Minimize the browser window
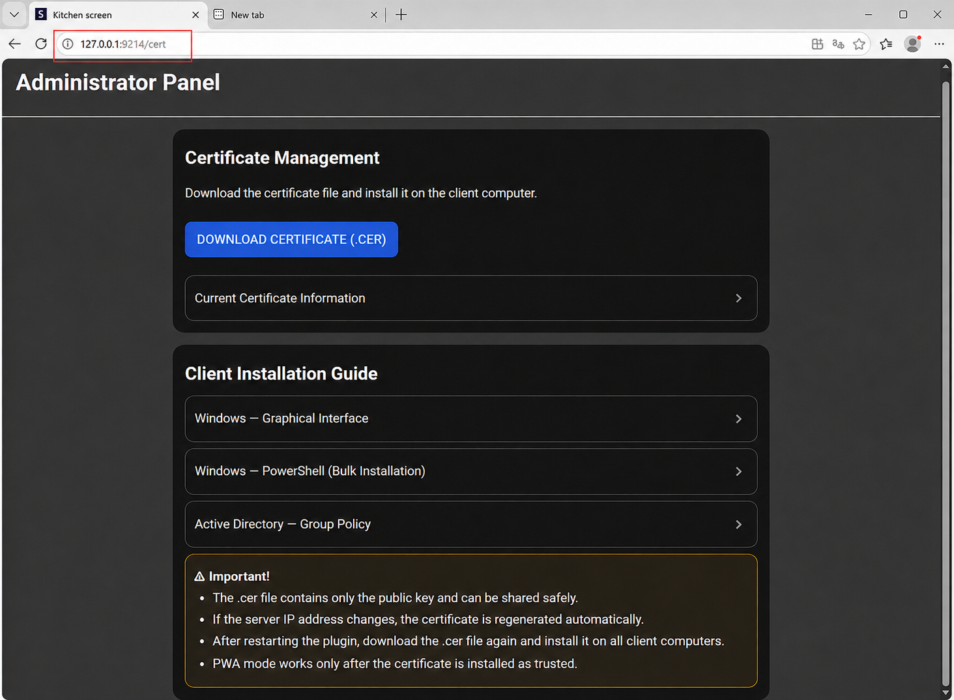The height and width of the screenshot is (700, 954). (869, 14)
